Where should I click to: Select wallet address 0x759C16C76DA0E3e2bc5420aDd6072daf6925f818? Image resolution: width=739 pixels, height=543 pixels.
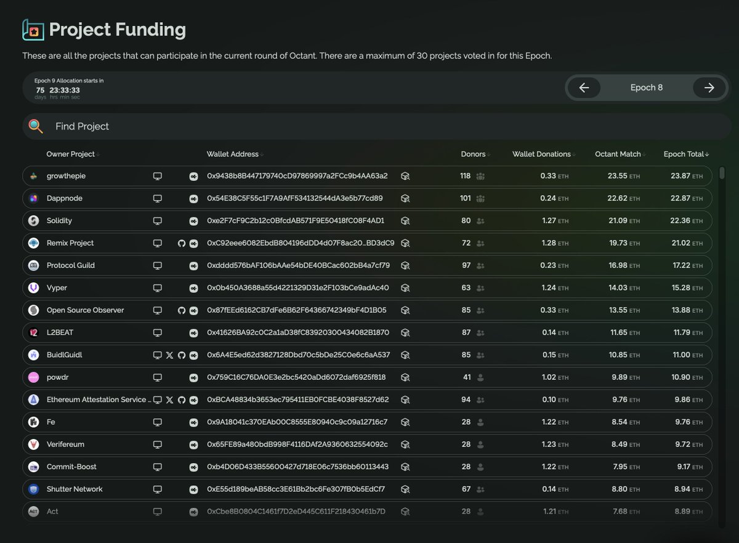[296, 377]
